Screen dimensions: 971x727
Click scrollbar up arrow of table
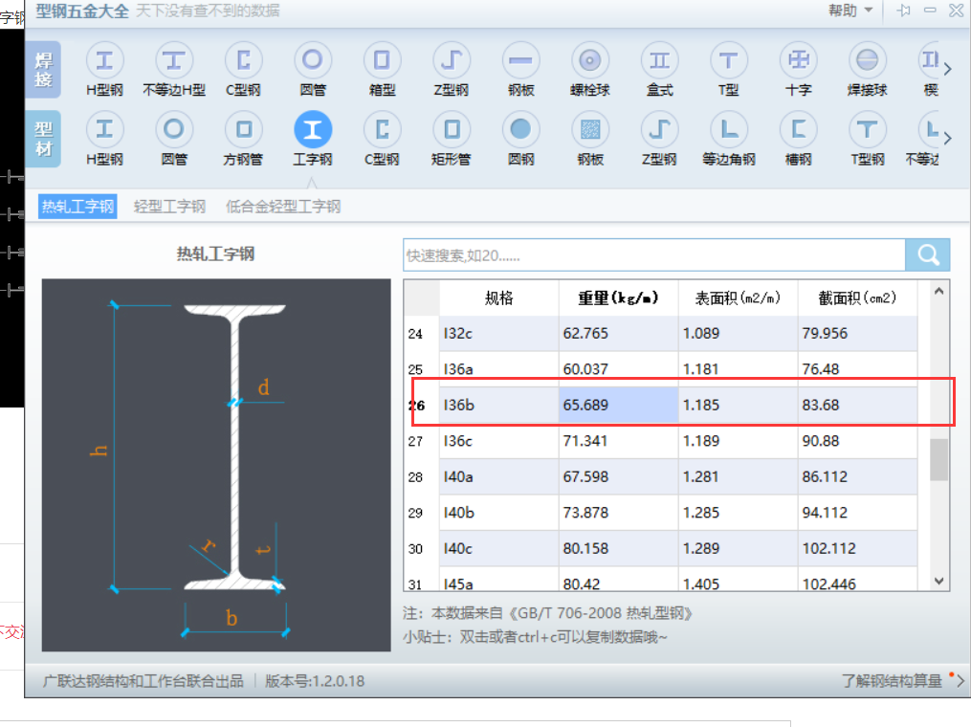coord(938,291)
